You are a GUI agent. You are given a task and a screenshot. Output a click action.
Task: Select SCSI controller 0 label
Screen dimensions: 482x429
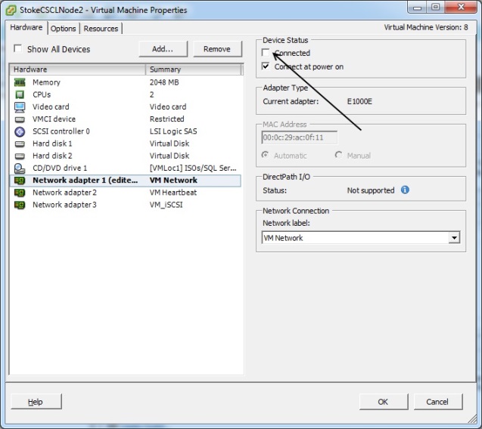tap(61, 131)
